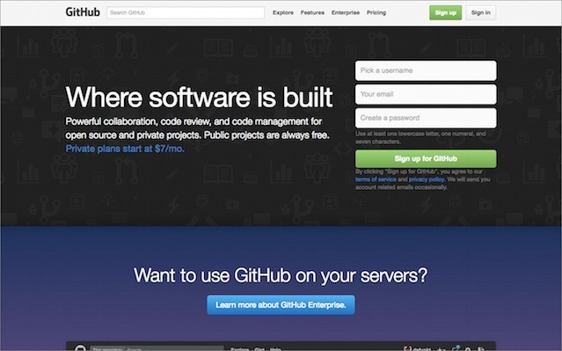Click the GitHub logo
The width and height of the screenshot is (562, 351).
click(x=83, y=12)
